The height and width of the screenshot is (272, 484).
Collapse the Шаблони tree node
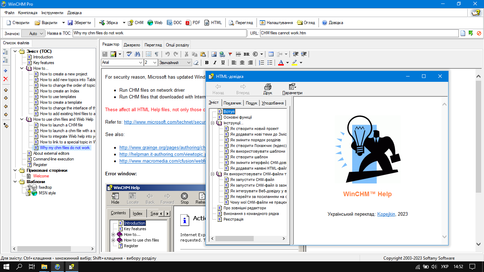point(15,182)
